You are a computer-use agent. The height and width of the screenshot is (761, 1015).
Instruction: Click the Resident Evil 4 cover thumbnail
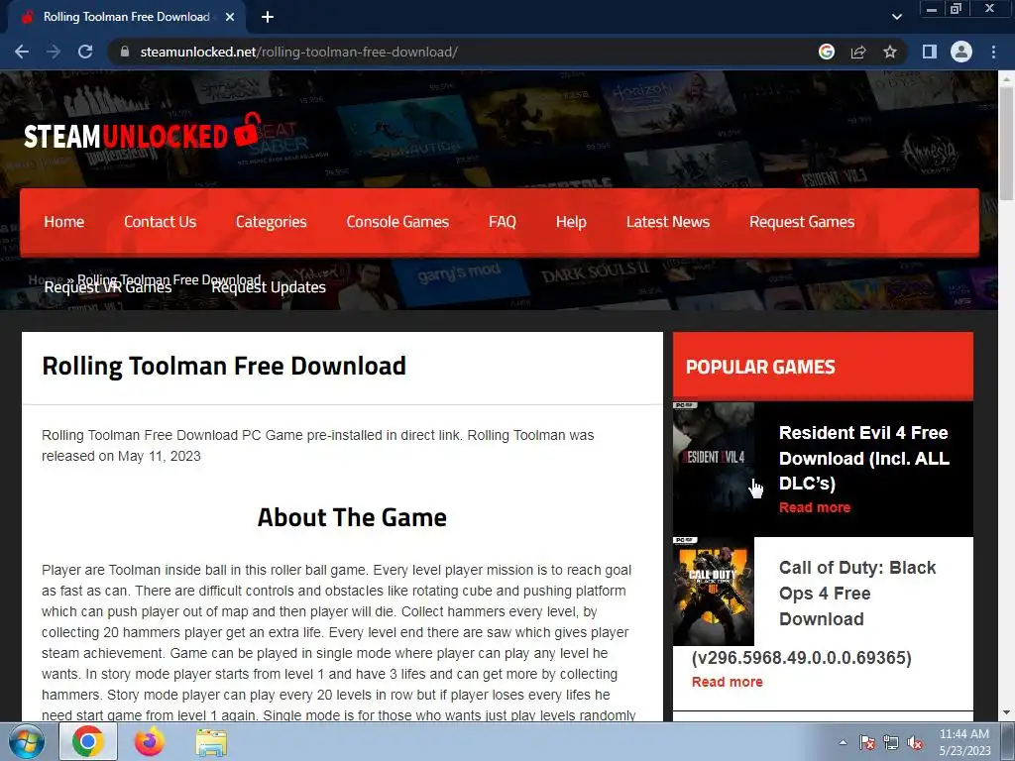[x=714, y=457]
